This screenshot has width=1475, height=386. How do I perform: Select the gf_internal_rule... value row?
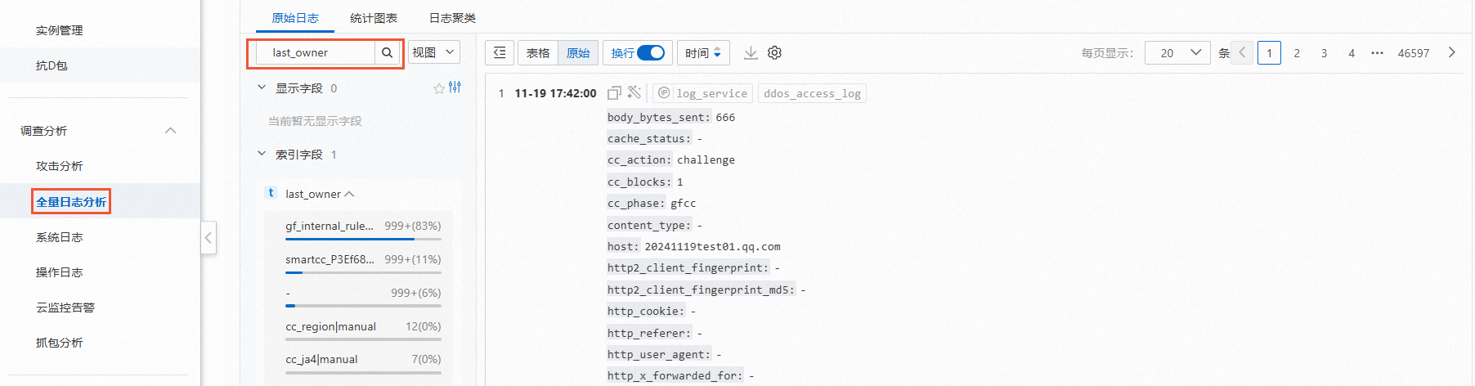[363, 226]
